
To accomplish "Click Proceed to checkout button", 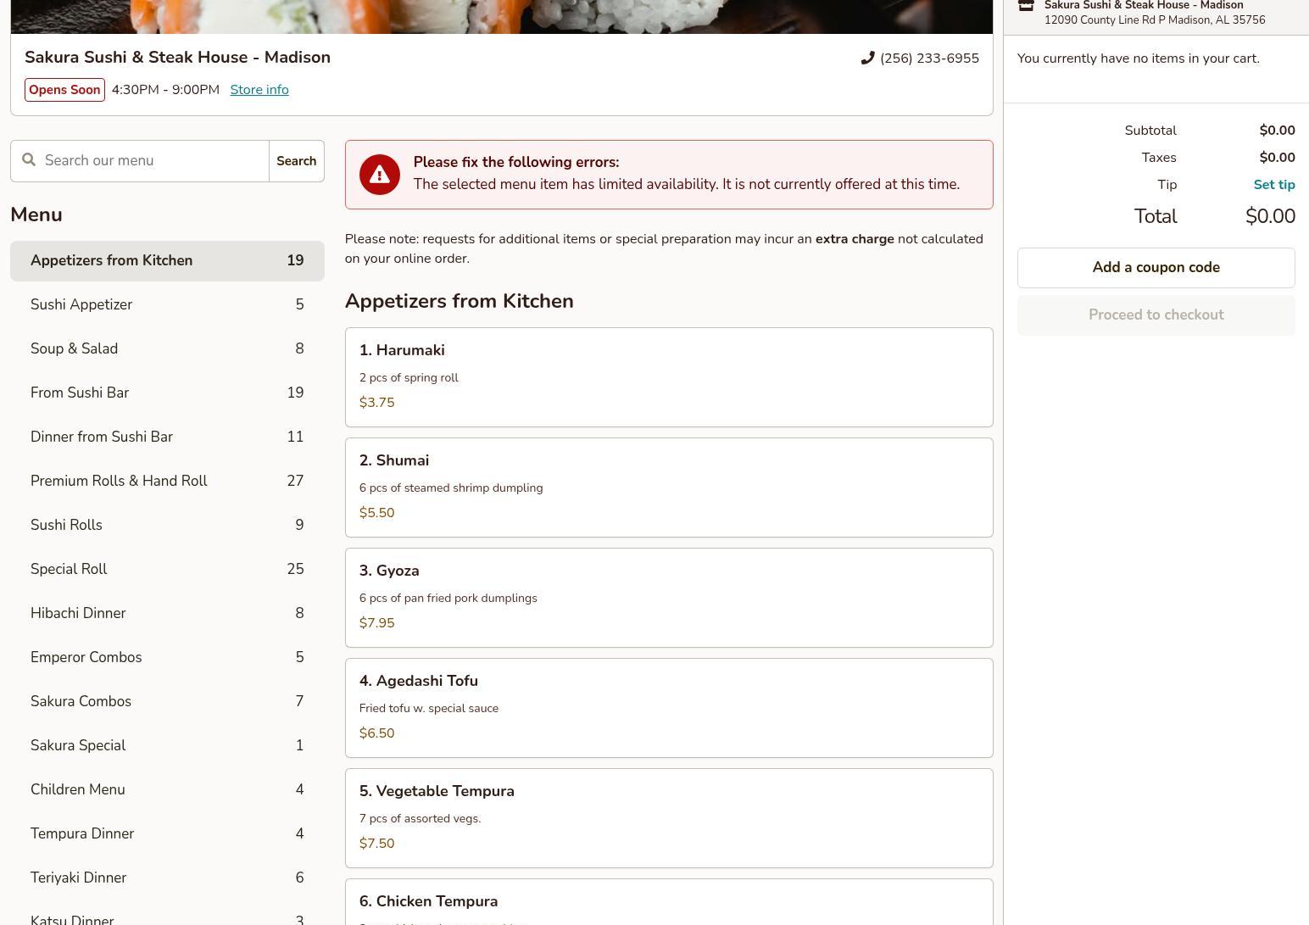I will (x=1156, y=315).
